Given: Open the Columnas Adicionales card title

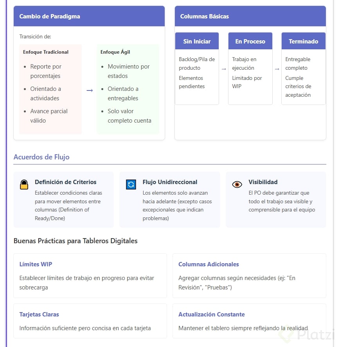Looking at the screenshot, I should click(x=209, y=264).
